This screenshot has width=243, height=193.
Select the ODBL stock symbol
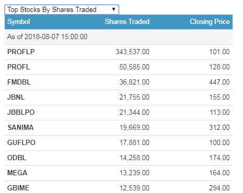[x=17, y=158]
